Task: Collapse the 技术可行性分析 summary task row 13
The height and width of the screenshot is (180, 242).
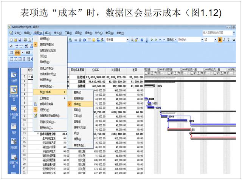Action: [x=38, y=134]
